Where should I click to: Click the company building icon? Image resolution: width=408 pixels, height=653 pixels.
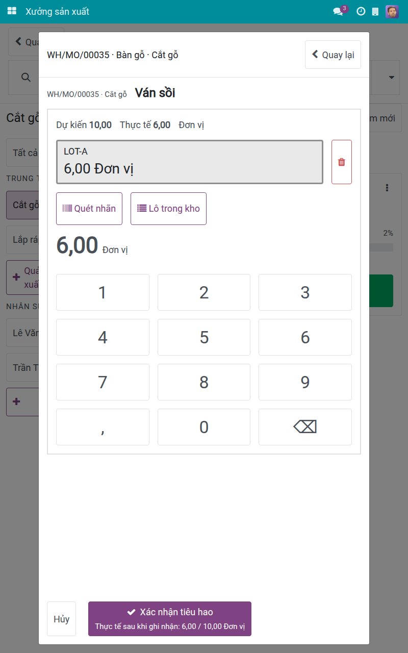(375, 11)
